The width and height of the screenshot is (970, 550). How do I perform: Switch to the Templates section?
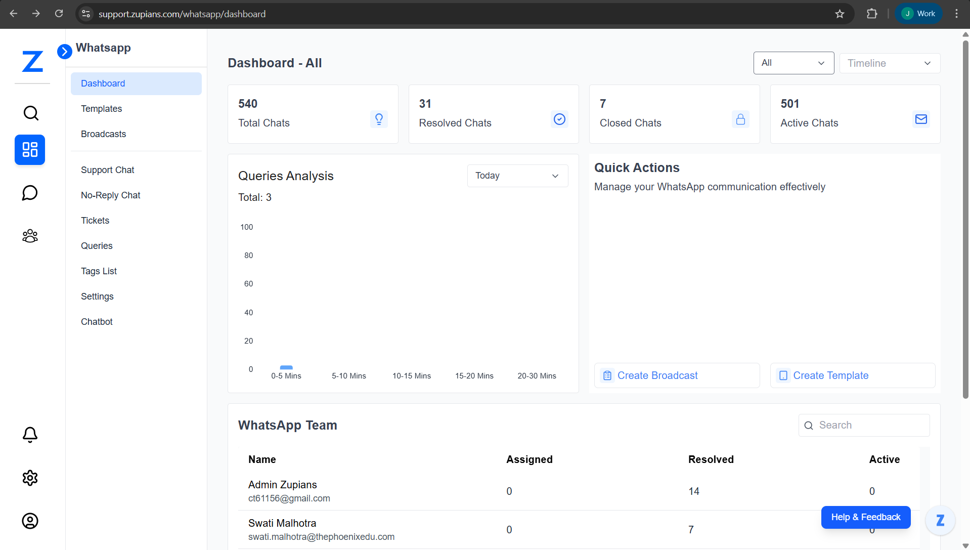tap(101, 108)
